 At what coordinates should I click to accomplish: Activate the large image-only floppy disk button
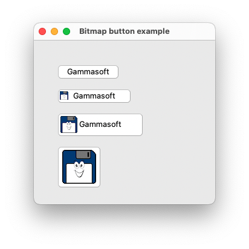79,167
